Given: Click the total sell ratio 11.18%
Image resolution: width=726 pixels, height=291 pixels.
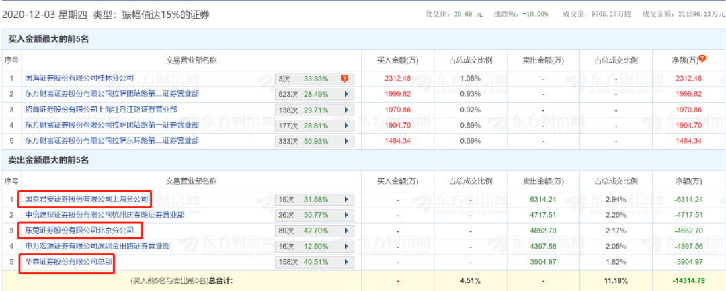Looking at the screenshot, I should click(616, 280).
